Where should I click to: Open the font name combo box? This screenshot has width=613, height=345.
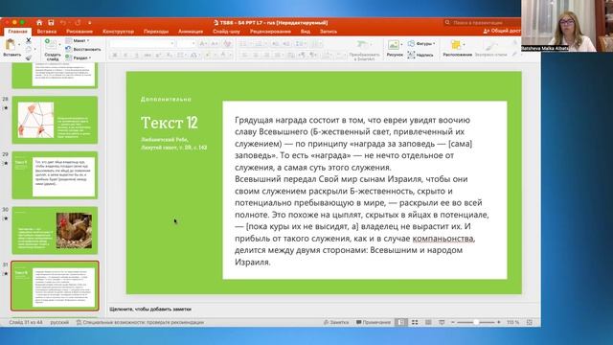[x=142, y=44]
